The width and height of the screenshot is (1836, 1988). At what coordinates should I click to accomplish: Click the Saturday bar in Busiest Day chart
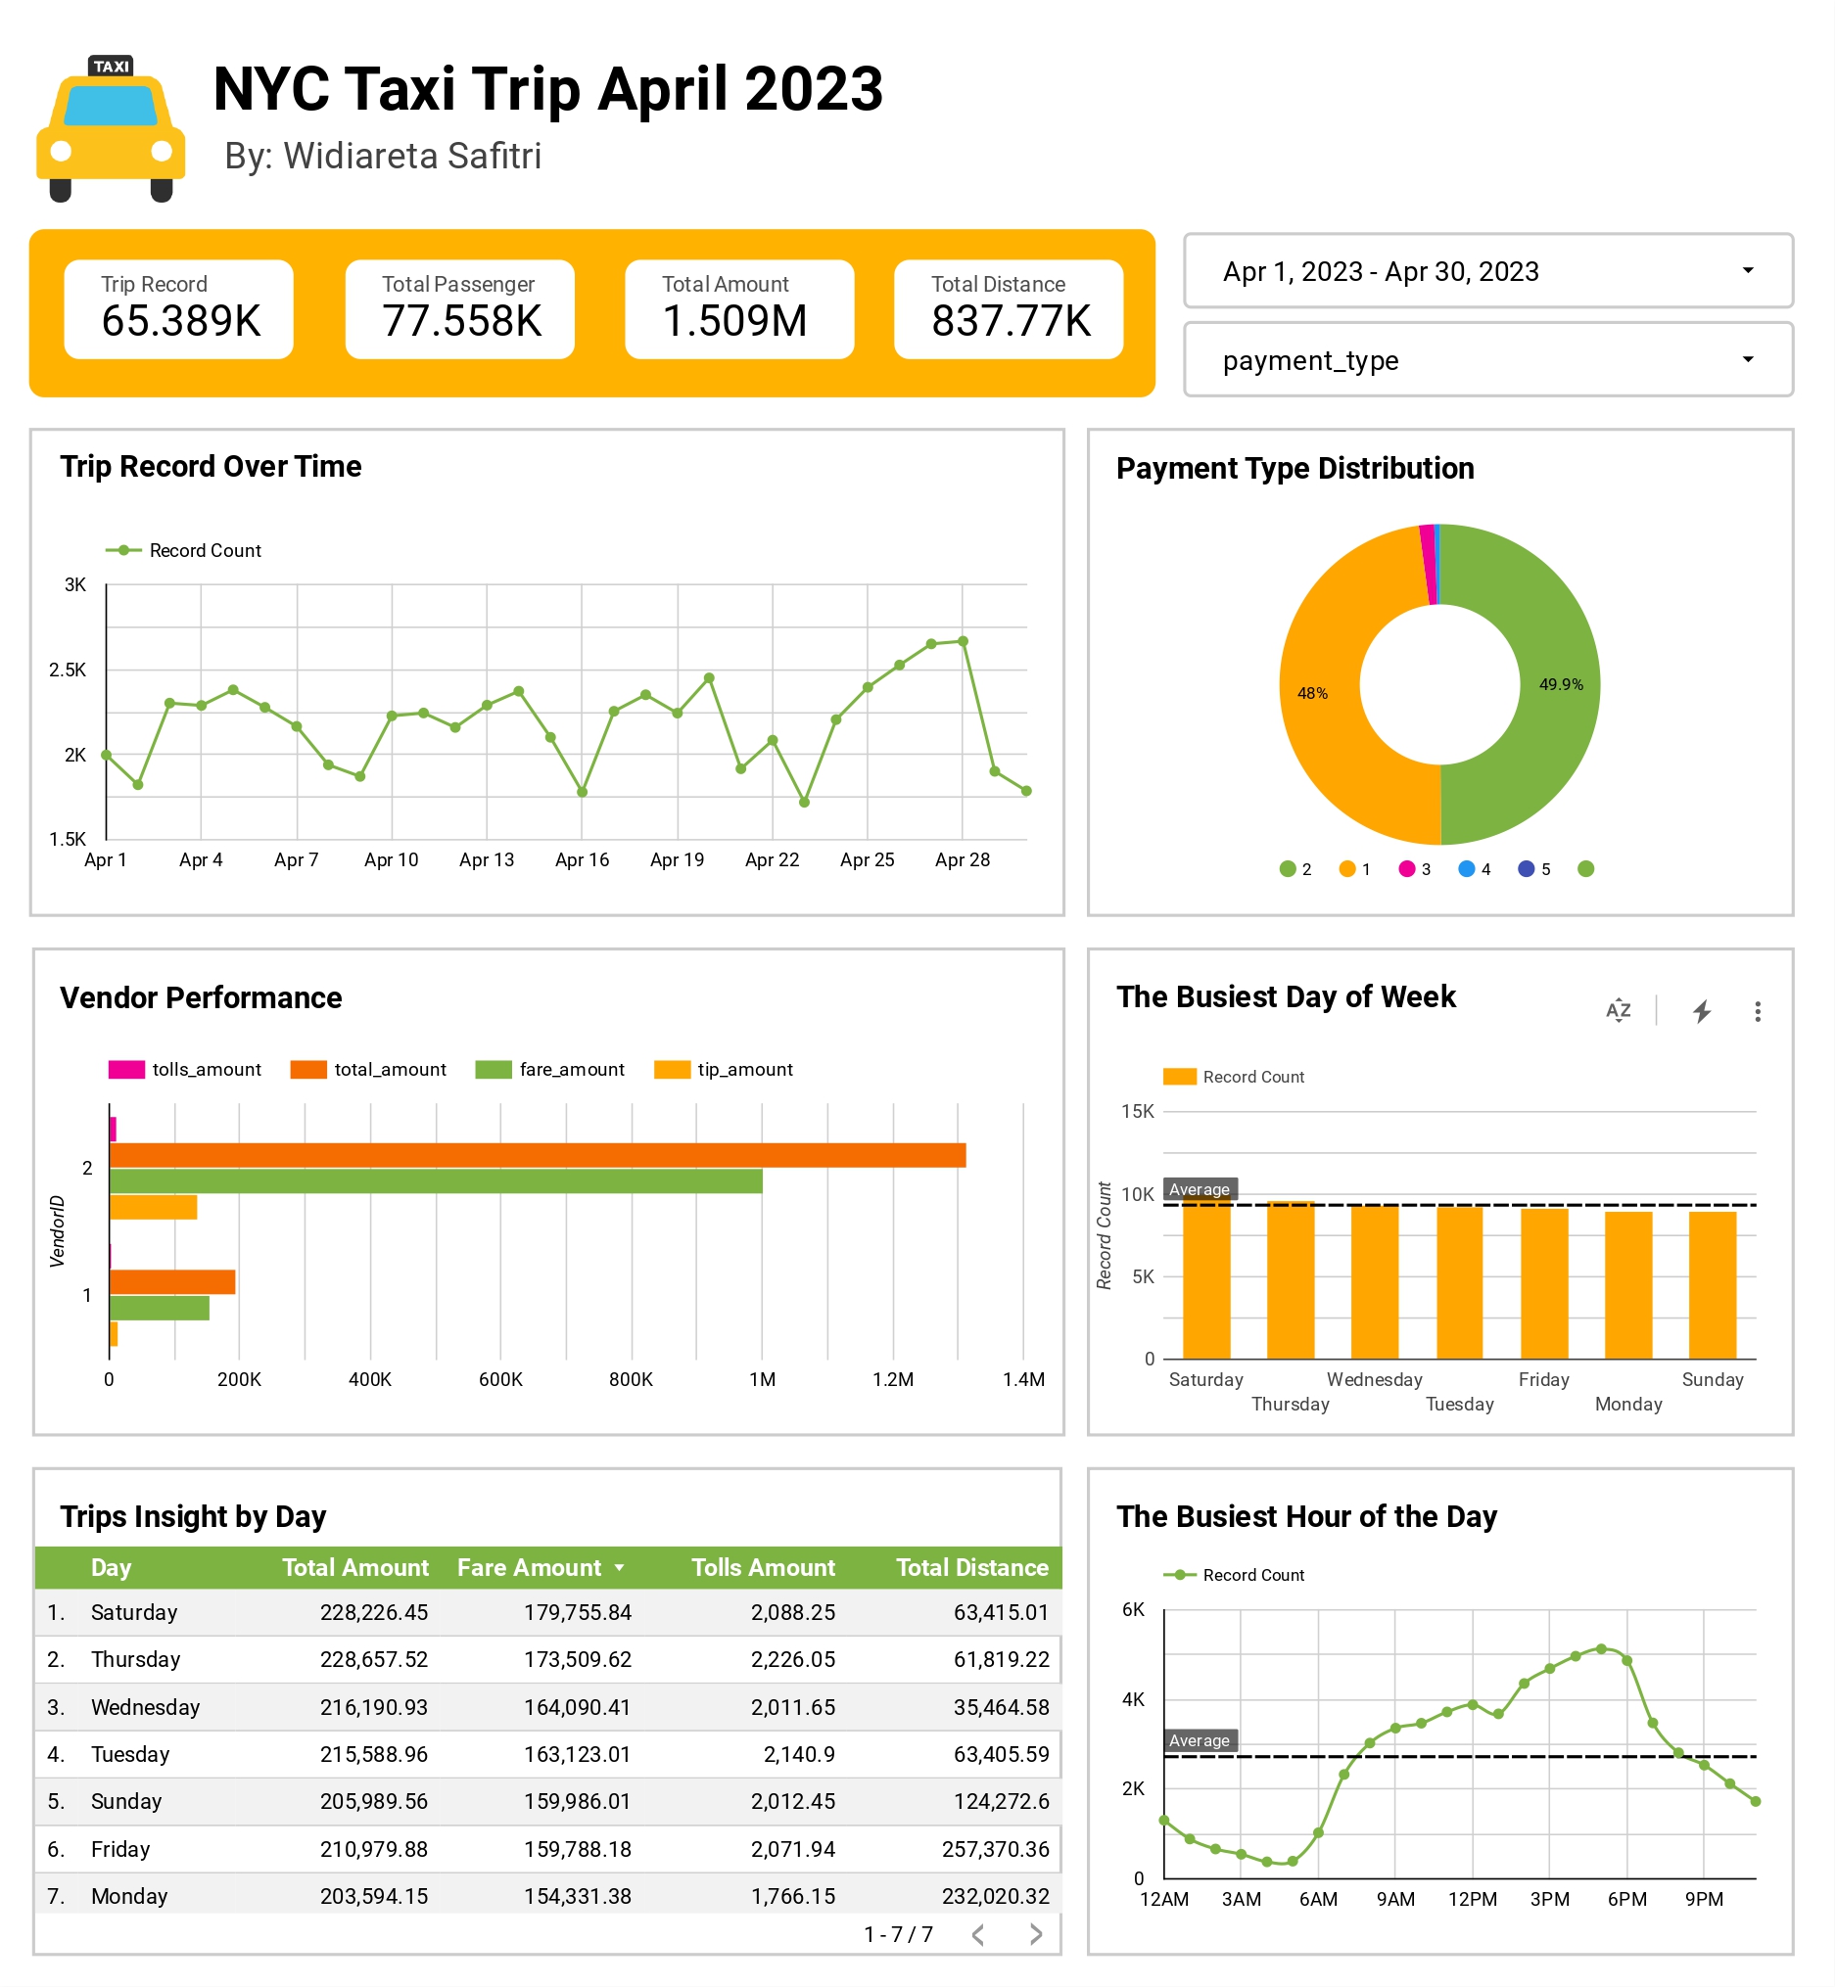coord(1206,1277)
